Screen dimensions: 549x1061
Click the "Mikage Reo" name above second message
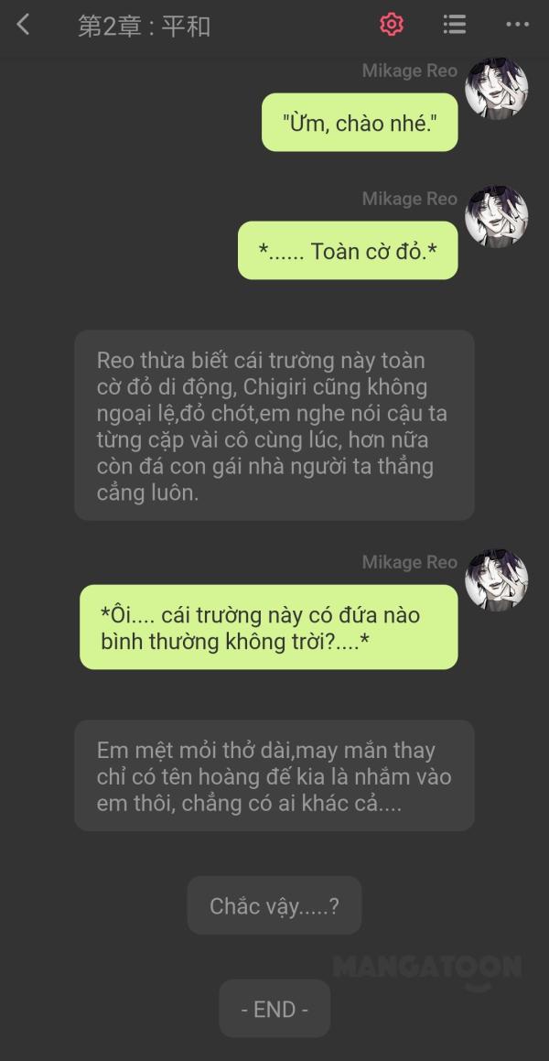coord(410,199)
